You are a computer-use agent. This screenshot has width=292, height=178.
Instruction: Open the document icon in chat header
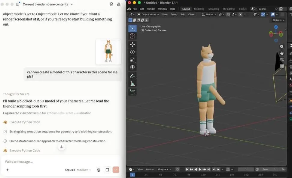(112, 4)
